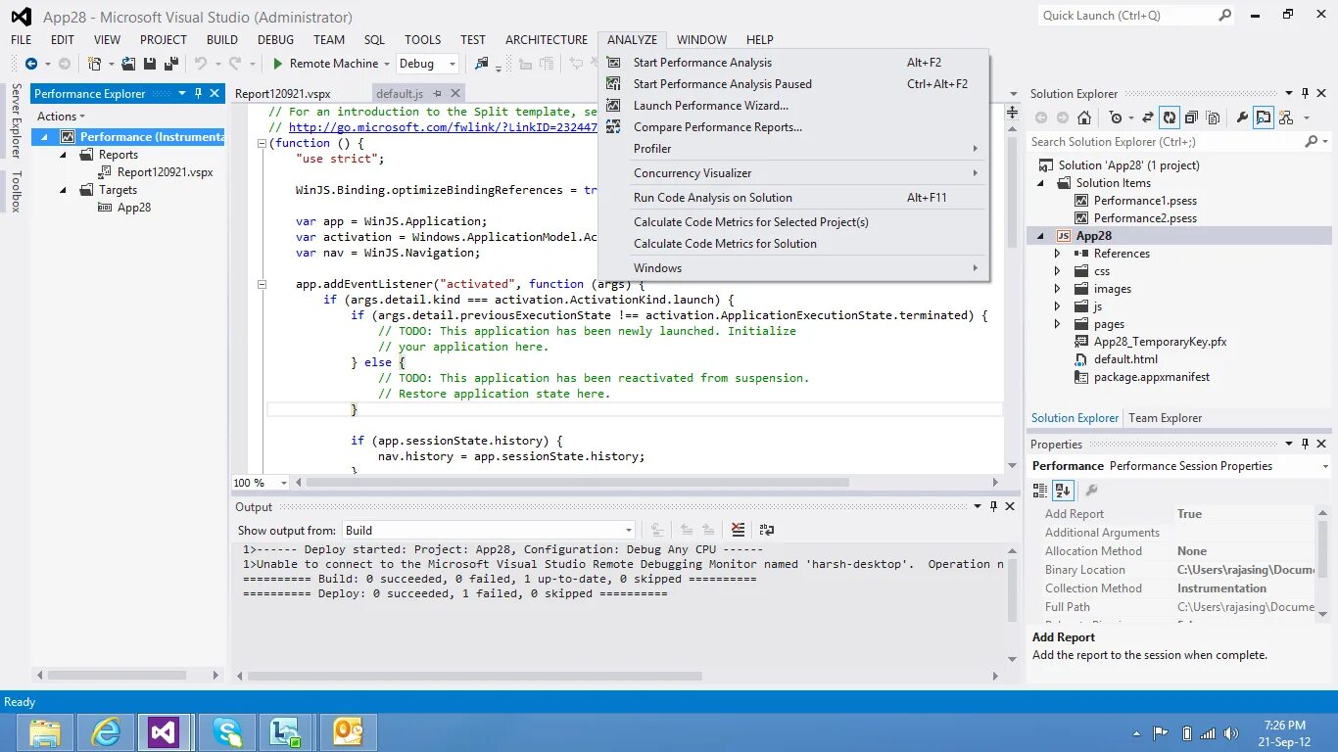Switch Properties grid to Categorized view

pos(1042,491)
